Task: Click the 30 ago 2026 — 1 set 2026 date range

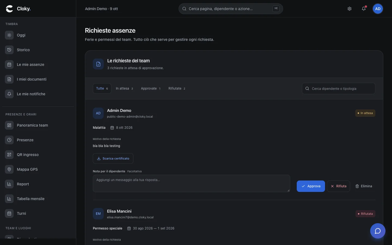Action: 154,228
